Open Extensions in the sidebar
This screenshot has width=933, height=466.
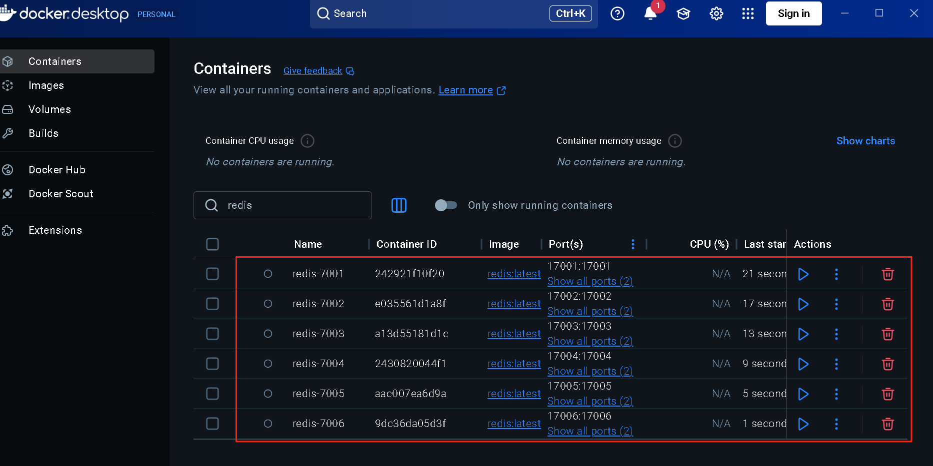77,230
